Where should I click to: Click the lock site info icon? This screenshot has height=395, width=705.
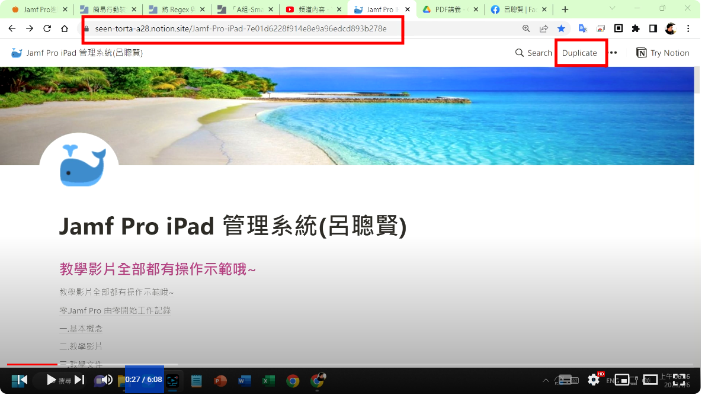tap(86, 29)
